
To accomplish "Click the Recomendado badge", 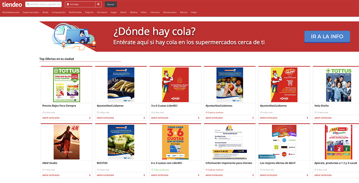I will (267, 157).
